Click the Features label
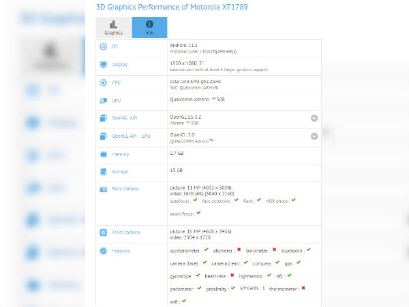Viewport: 409px width, 307px height. click(x=121, y=251)
